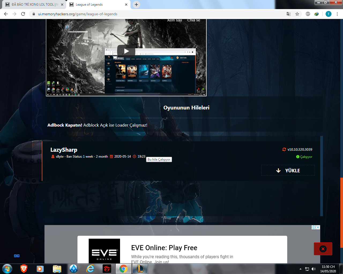Open the Chrome profile avatar T

tap(329, 14)
